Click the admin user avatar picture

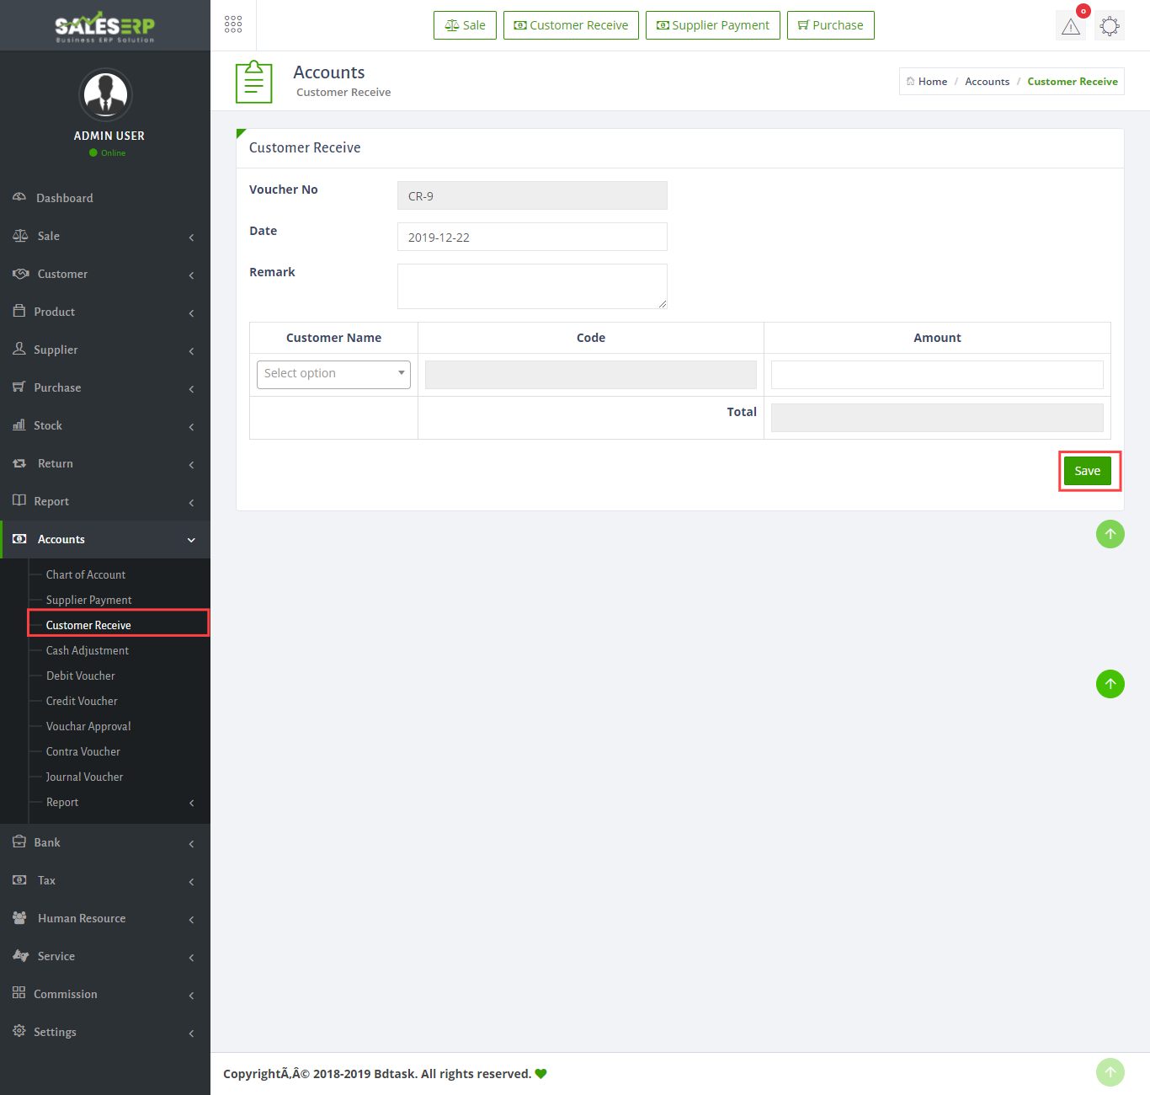tap(105, 94)
